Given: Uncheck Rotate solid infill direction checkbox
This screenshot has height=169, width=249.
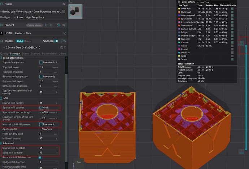Looking at the screenshot, I should point(40,157).
